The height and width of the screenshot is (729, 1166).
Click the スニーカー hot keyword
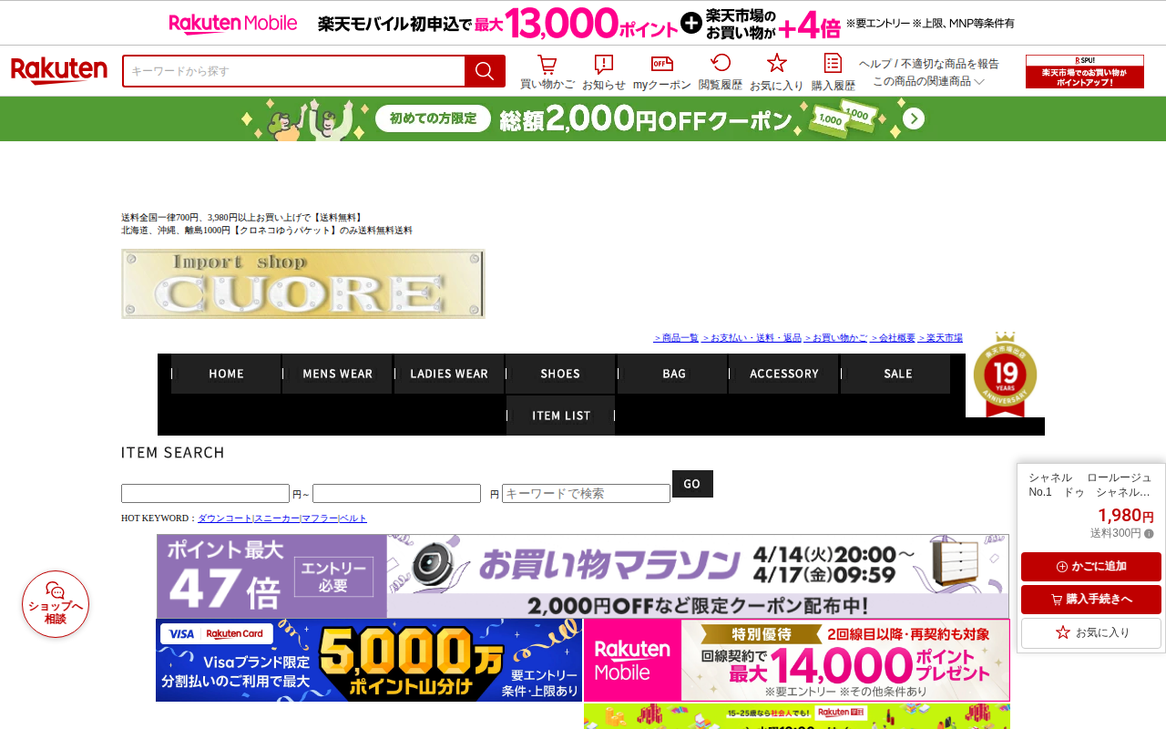277,519
